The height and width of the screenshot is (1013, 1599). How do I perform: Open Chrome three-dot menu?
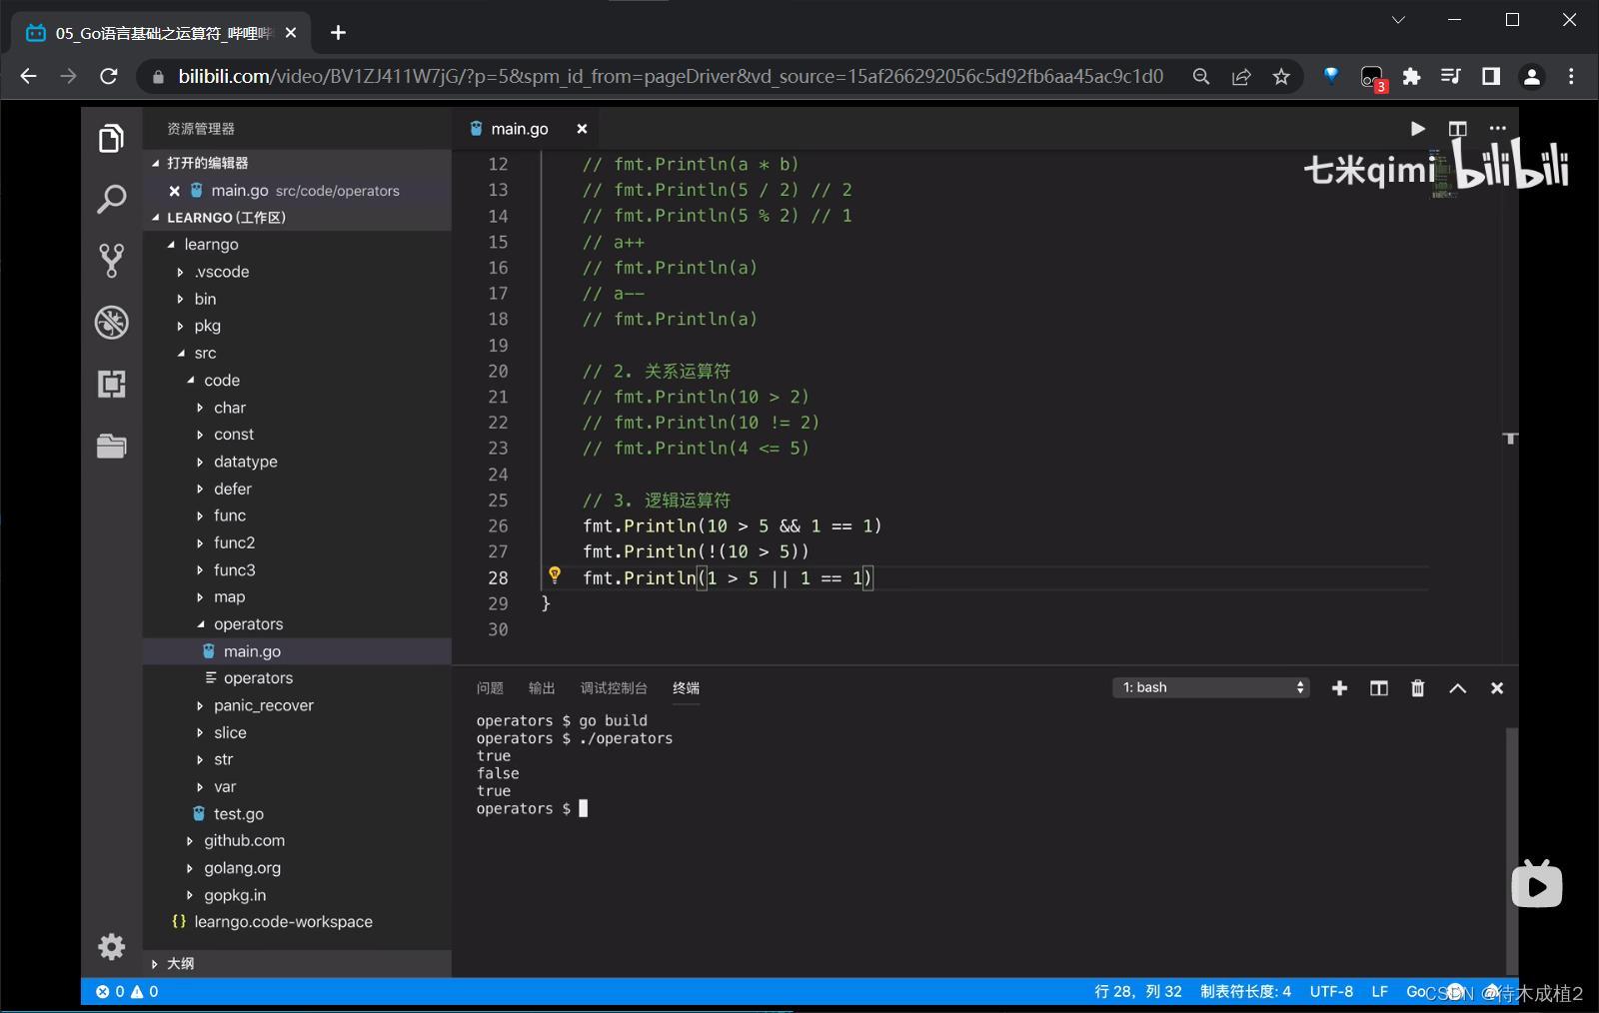tap(1571, 77)
